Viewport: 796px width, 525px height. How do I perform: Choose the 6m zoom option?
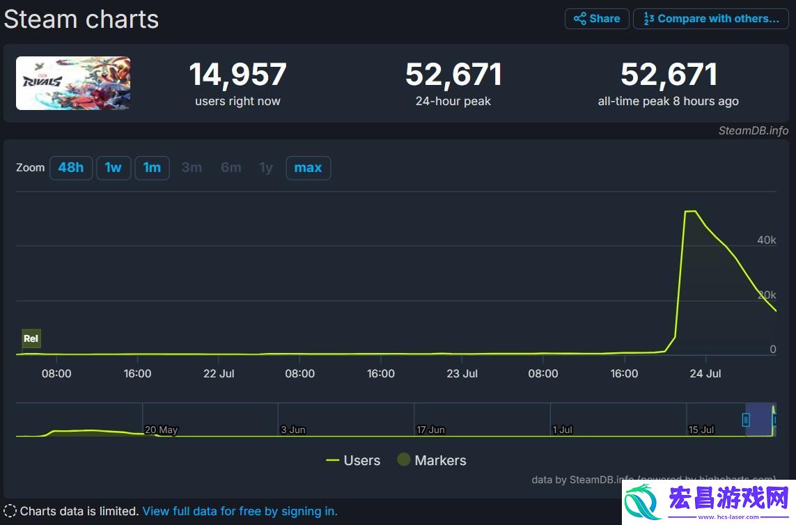pyautogui.click(x=231, y=168)
